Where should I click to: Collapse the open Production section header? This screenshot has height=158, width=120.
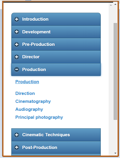56,69
